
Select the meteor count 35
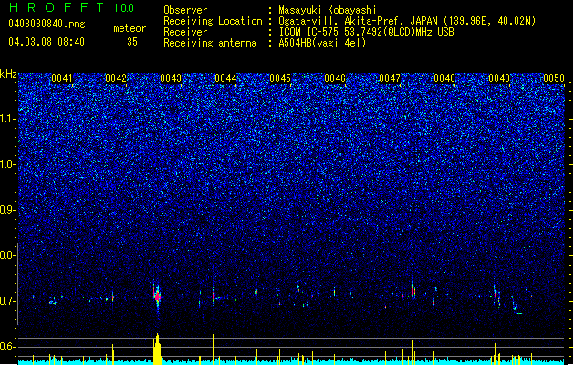click(x=132, y=42)
